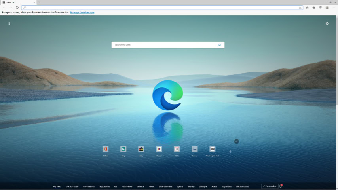Reload the page with the refresh button
The height and width of the screenshot is (190, 338).
[17, 8]
